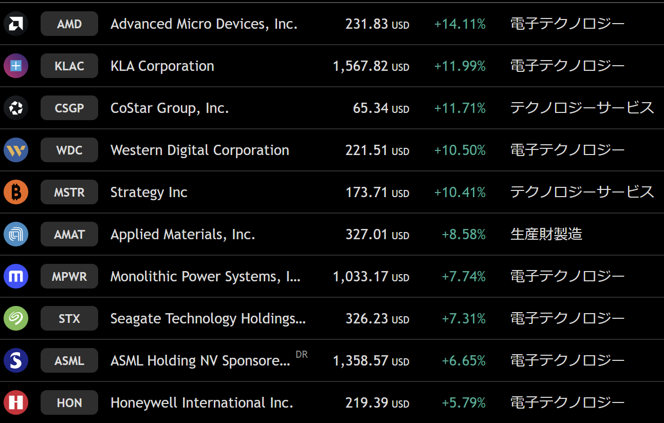The height and width of the screenshot is (423, 664).
Task: Click the Western Digital logo icon
Action: pyautogui.click(x=16, y=150)
